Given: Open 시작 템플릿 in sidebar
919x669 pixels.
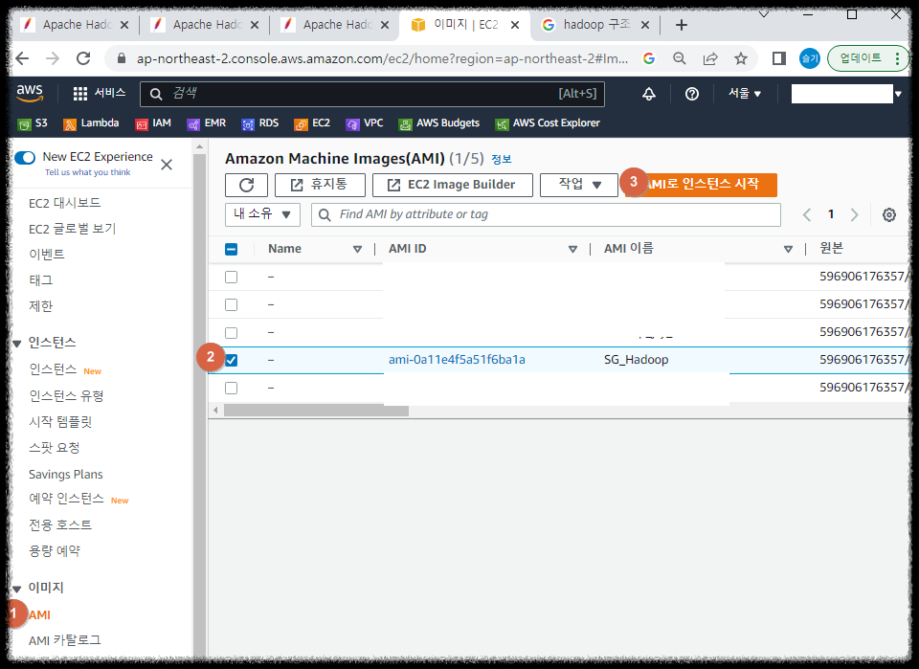Looking at the screenshot, I should pos(60,422).
